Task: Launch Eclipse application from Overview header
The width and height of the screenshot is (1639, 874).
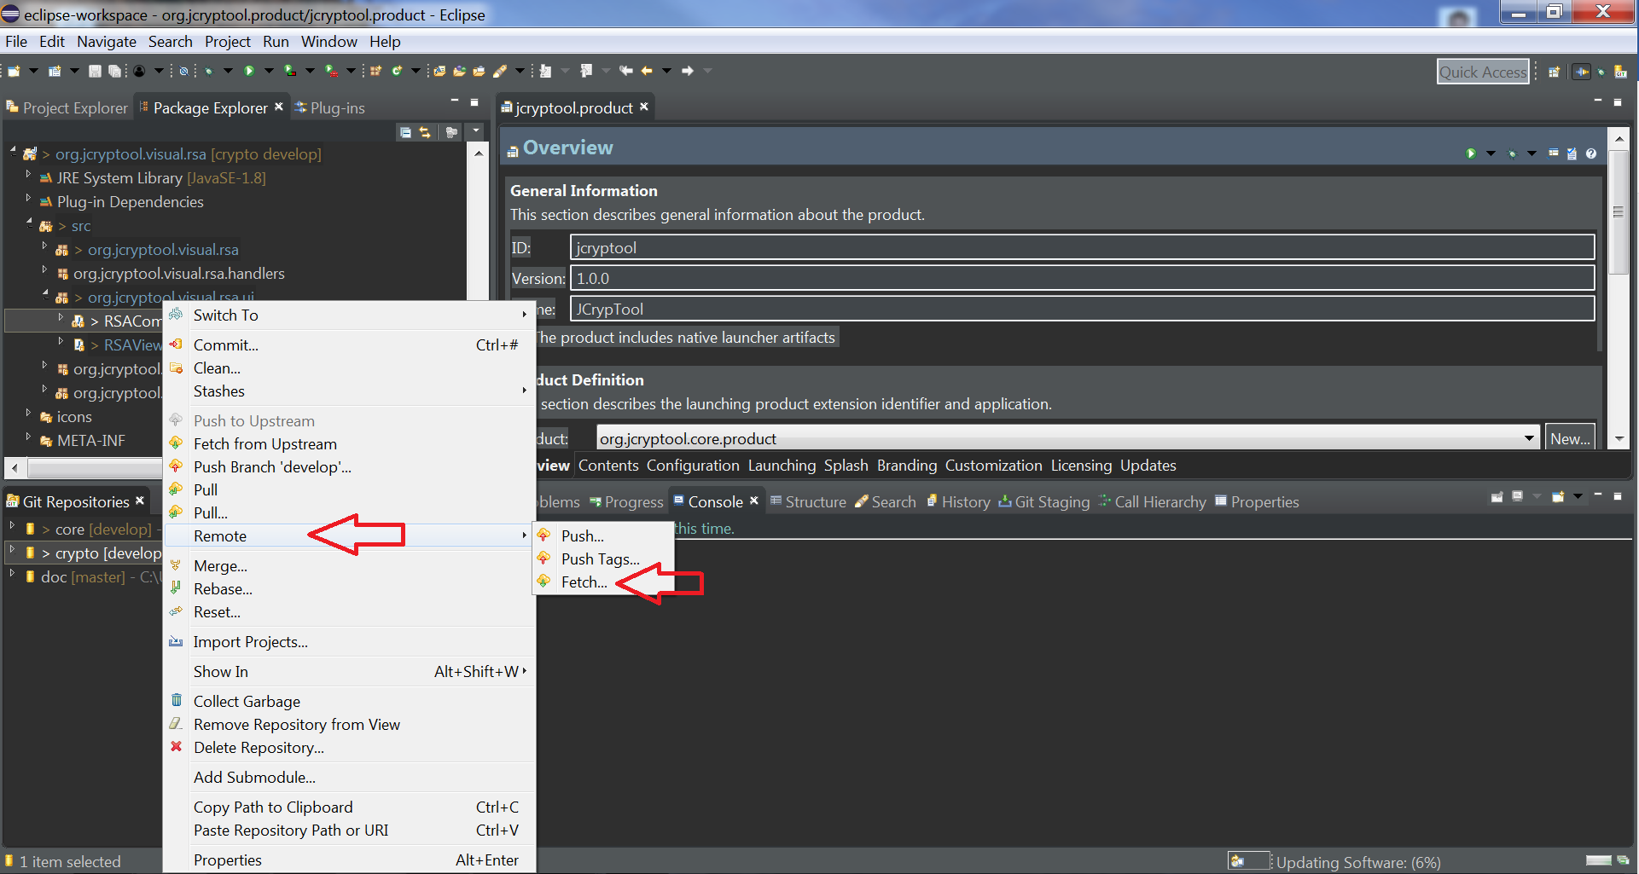Action: (x=1471, y=153)
